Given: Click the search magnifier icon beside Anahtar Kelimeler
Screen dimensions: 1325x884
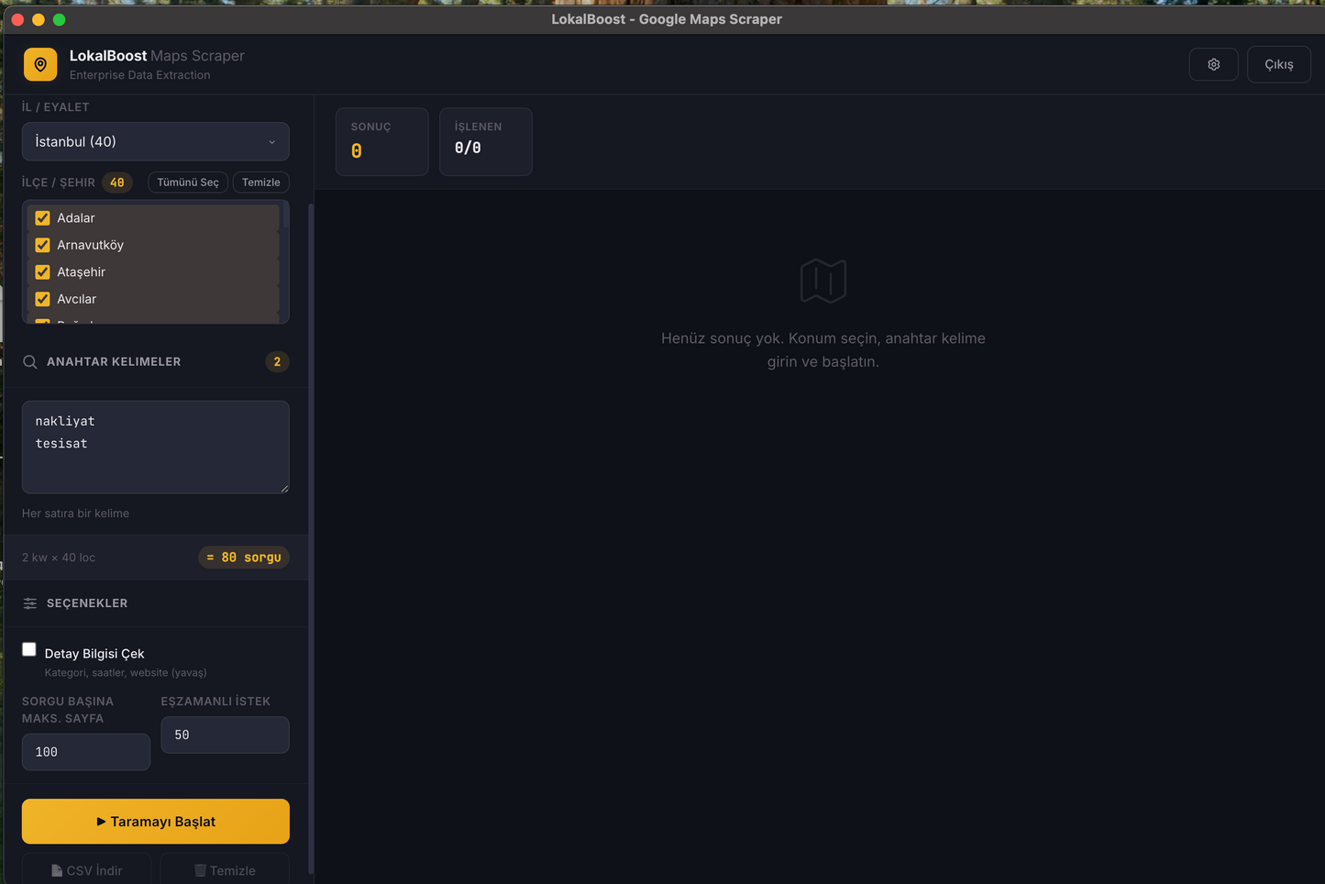Looking at the screenshot, I should (x=30, y=362).
